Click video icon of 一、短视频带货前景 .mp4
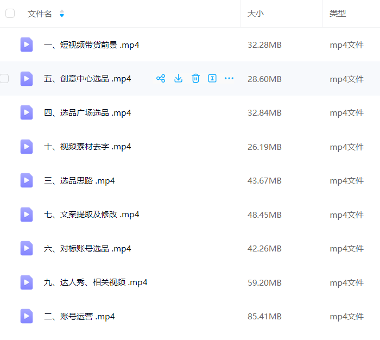380x340 pixels. click(27, 45)
